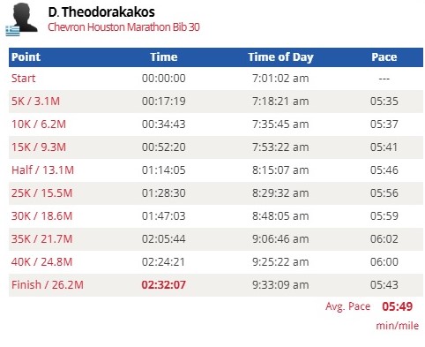Click the Finish / 26.2M split point

pyautogui.click(x=48, y=285)
